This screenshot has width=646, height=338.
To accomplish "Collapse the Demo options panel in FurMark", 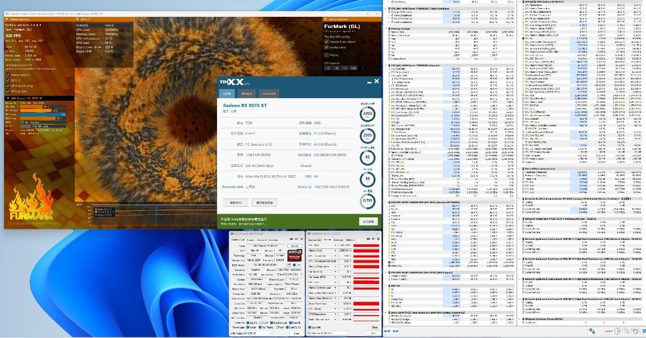I will point(326,19).
